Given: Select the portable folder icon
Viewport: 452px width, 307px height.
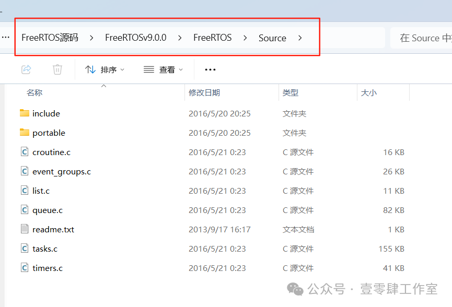Looking at the screenshot, I should point(25,132).
